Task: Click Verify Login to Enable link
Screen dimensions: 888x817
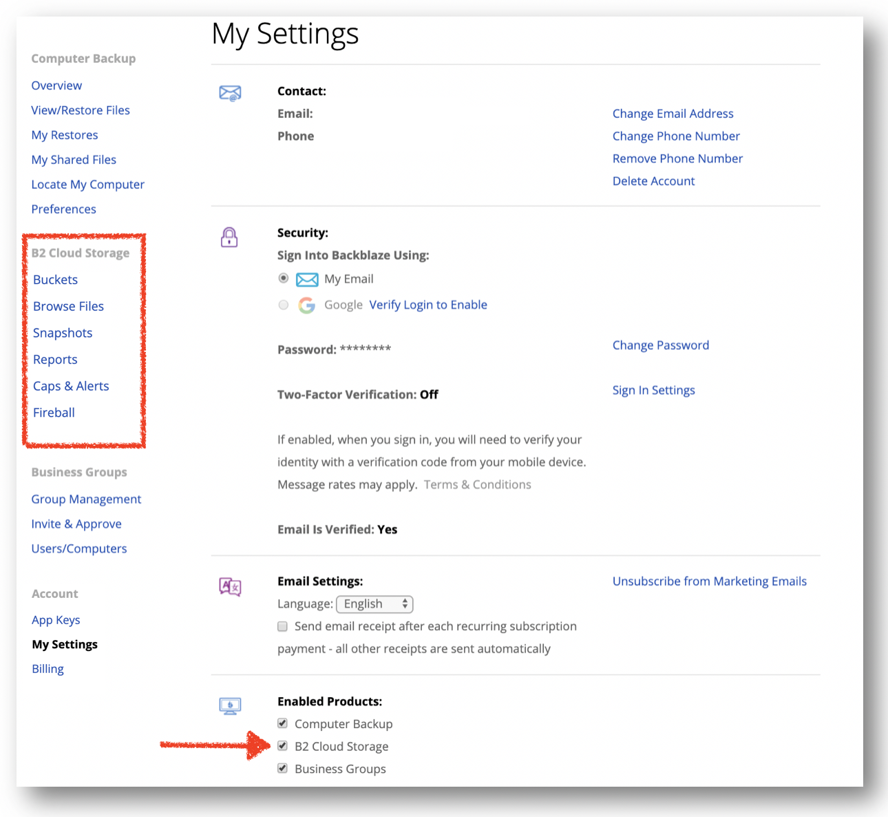Action: coord(428,305)
